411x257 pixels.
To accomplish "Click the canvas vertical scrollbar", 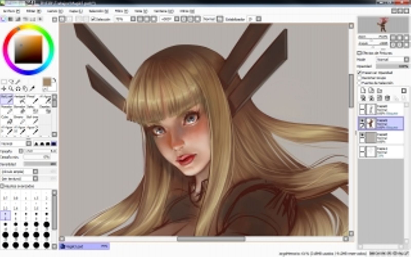I will (351, 91).
